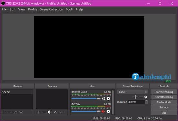This screenshot has height=121, width=178.
Task: Remove selected scene with minus icon
Action: point(9,112)
